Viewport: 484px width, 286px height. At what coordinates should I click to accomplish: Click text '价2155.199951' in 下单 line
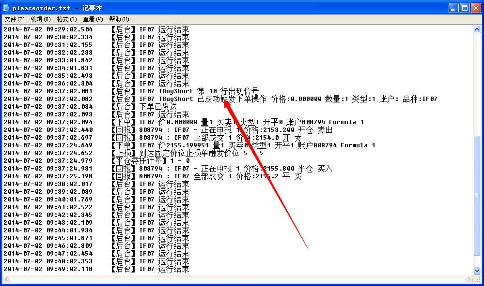point(184,145)
